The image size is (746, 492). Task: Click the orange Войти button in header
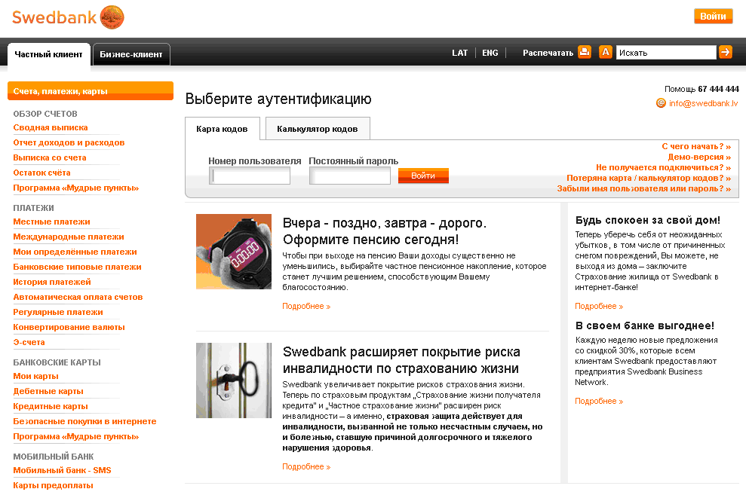(713, 16)
